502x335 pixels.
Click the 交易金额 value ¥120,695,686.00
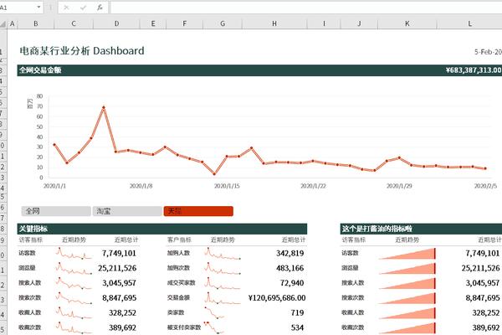(277, 298)
